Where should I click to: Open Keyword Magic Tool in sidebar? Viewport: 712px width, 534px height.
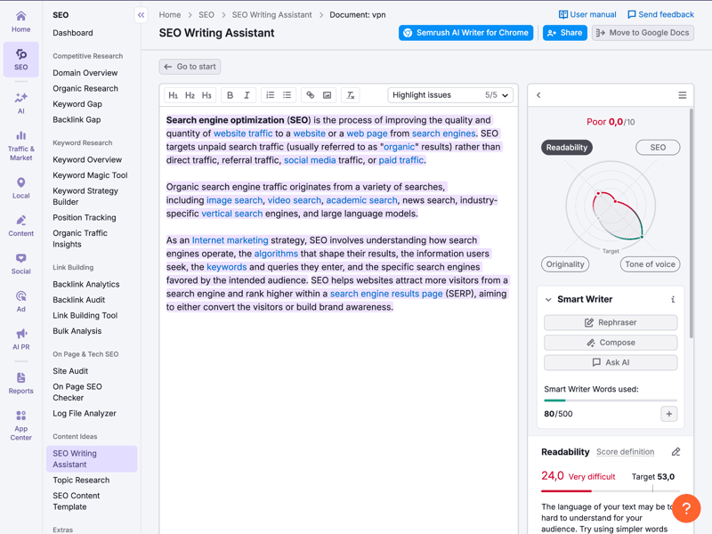(90, 175)
